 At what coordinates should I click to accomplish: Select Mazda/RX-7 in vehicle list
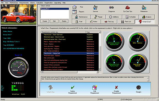pyautogui.click(x=55, y=9)
